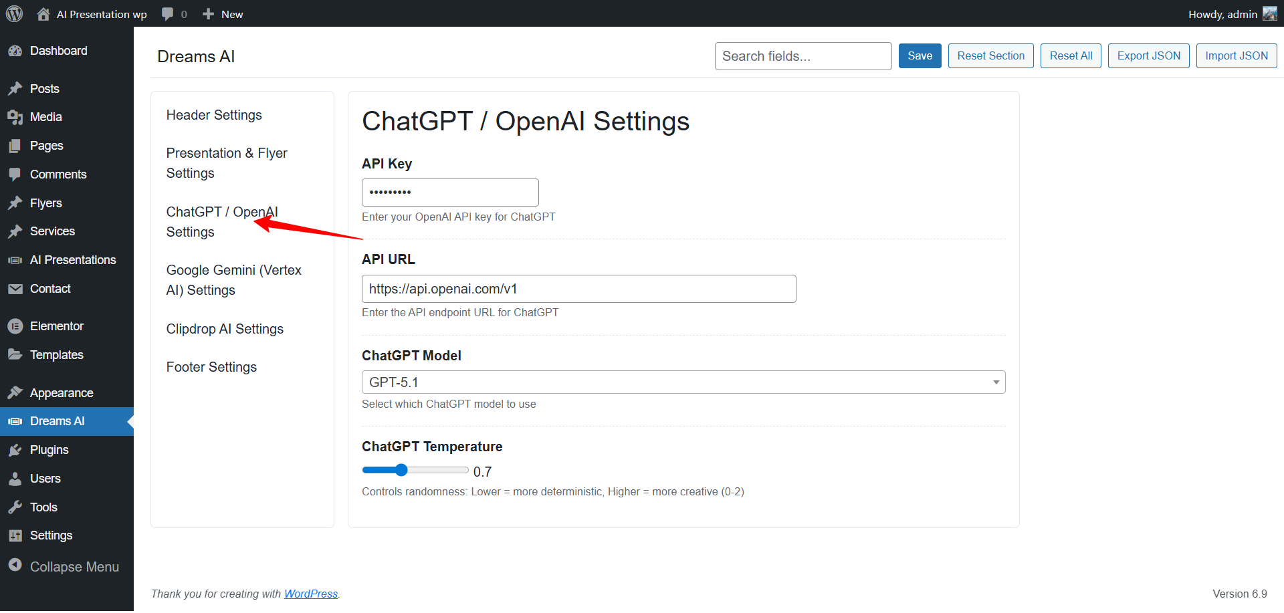The width and height of the screenshot is (1284, 613).
Task: Click the WordPress logo icon
Action: pos(14,13)
